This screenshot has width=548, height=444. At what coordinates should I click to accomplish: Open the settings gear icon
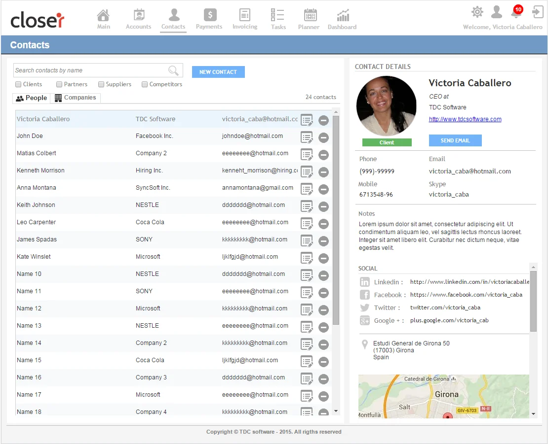pos(477,12)
